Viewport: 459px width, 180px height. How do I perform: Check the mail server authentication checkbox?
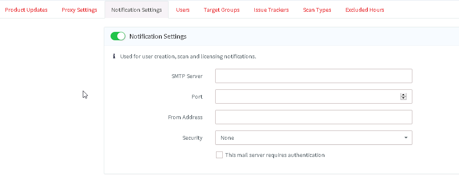[x=219, y=155]
